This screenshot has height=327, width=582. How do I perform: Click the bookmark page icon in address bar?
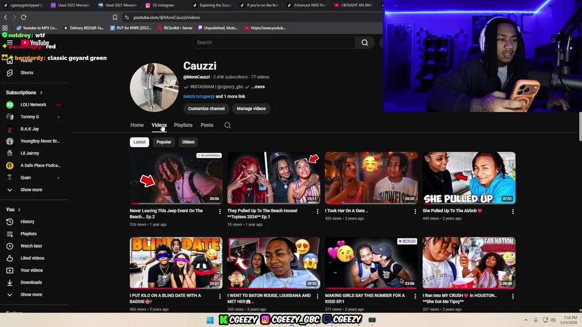tap(115, 17)
